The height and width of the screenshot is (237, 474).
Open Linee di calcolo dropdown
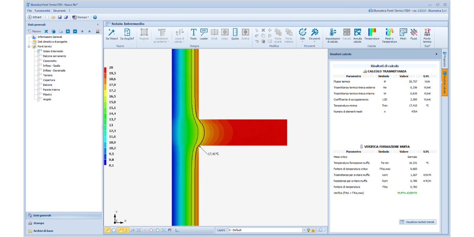coord(179,36)
